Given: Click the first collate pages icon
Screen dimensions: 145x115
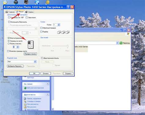Looking at the screenshot, I should [x=59, y=32].
